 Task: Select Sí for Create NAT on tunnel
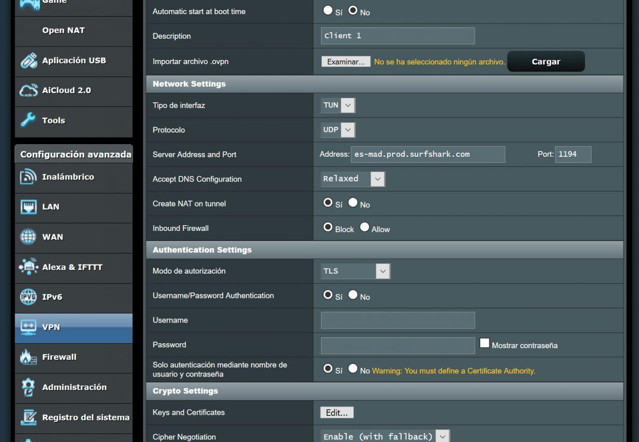tap(328, 203)
